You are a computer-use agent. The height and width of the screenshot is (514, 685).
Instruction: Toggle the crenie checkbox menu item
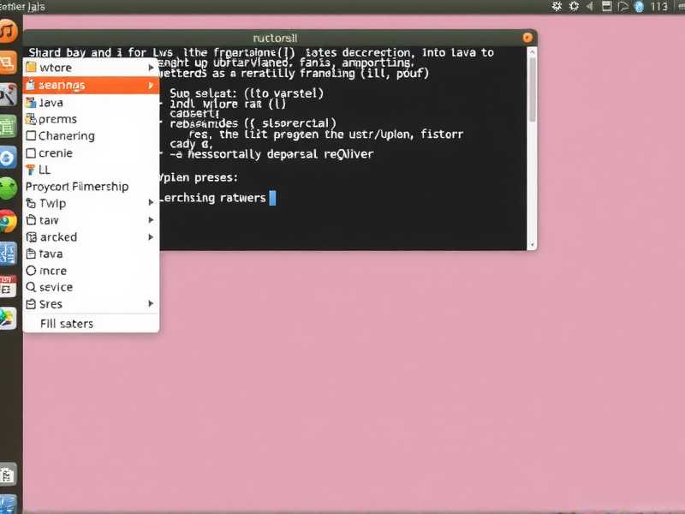(x=32, y=153)
